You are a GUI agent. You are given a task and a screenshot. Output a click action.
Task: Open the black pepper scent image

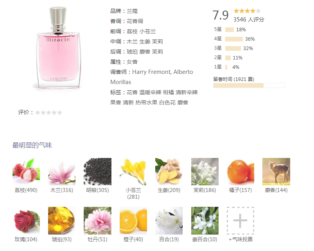(97, 172)
